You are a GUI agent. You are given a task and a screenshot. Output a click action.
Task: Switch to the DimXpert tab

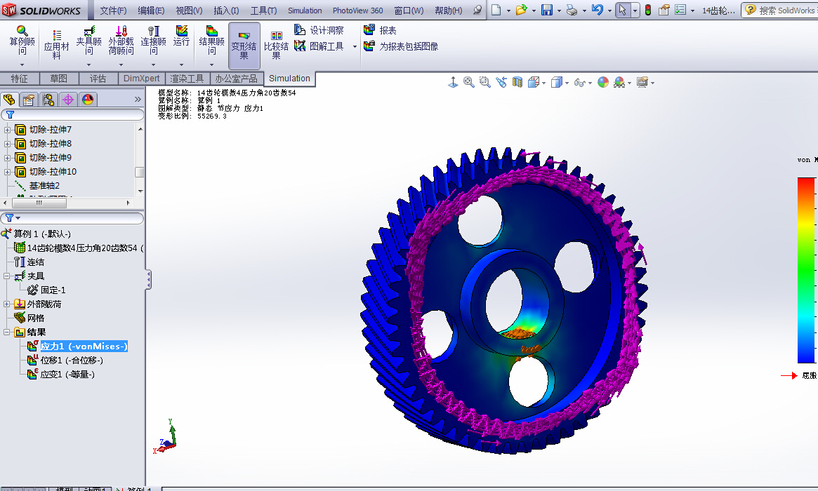[141, 78]
